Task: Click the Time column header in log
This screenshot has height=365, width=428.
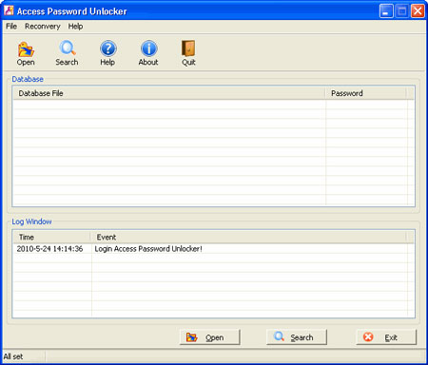Action: [51, 237]
